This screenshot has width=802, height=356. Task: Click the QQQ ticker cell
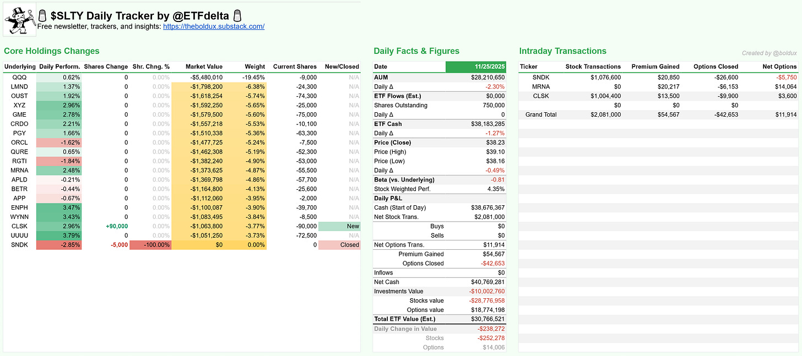click(x=20, y=77)
